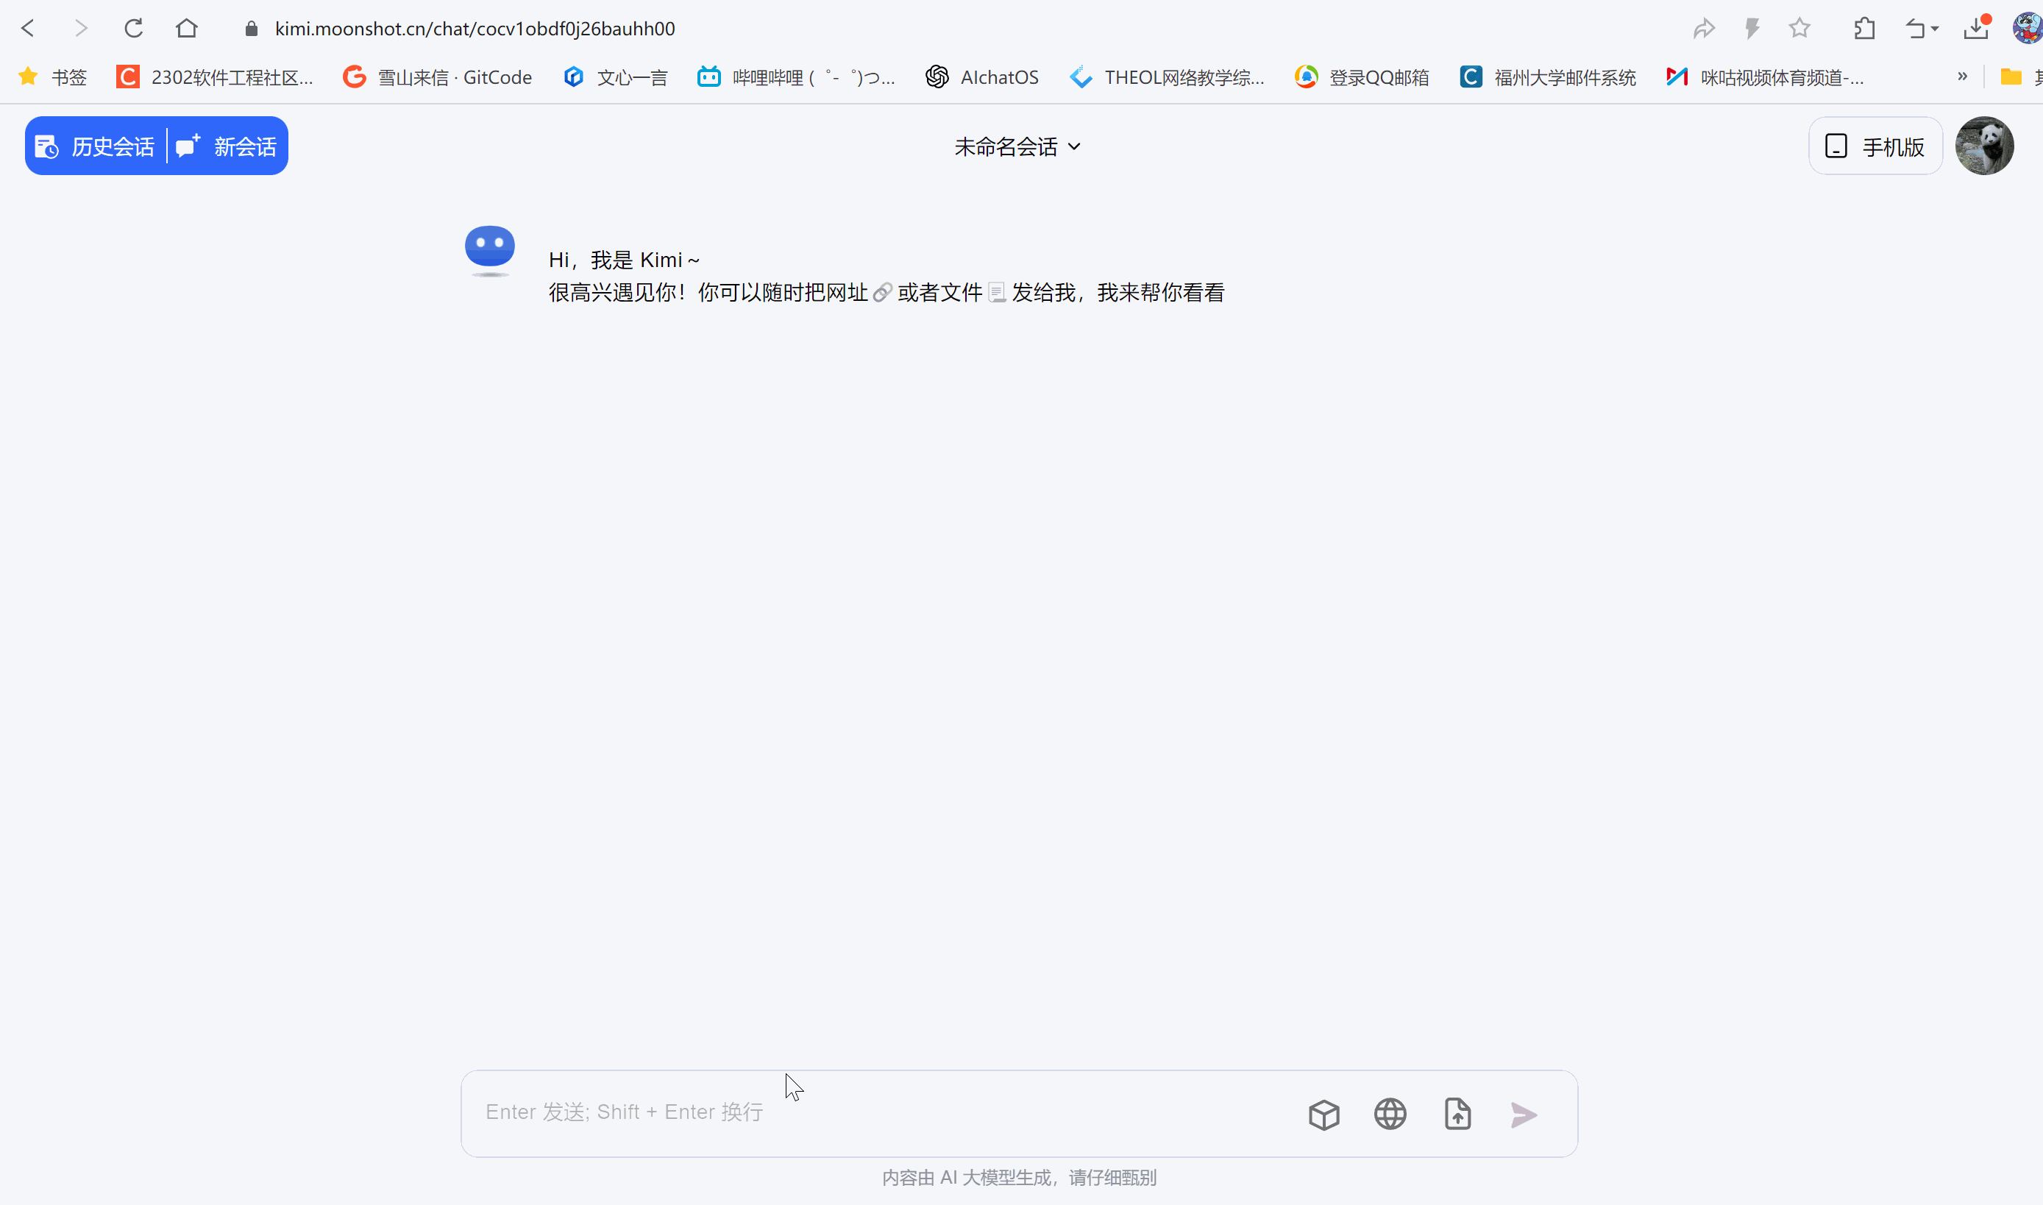Viewport: 2043px width, 1205px height.
Task: Open the yellow bookmarks folder
Action: point(2011,77)
